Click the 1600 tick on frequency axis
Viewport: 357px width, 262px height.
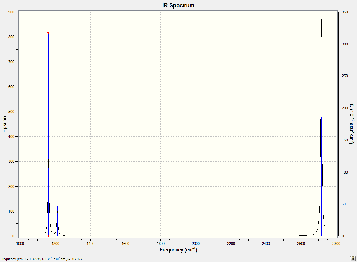[125, 244]
